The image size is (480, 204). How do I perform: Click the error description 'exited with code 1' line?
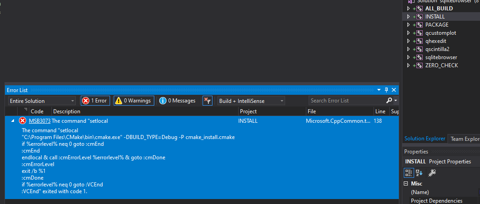pyautogui.click(x=55, y=191)
